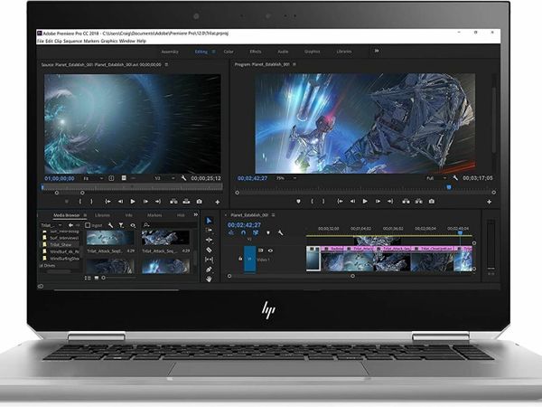This screenshot has height=407, width=542.
Task: Select the Pen tool
Action: pos(209,270)
